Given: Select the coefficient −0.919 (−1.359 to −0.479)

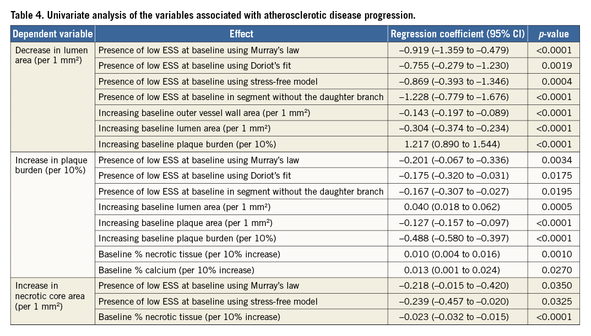Looking at the screenshot, I should (x=457, y=51).
